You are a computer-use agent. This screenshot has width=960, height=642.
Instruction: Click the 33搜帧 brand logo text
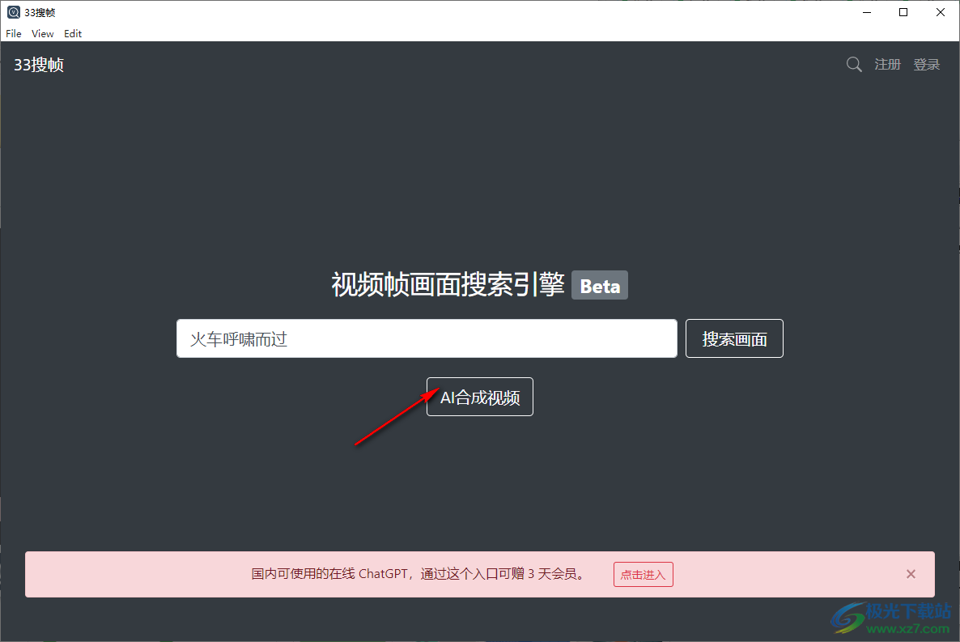click(39, 64)
